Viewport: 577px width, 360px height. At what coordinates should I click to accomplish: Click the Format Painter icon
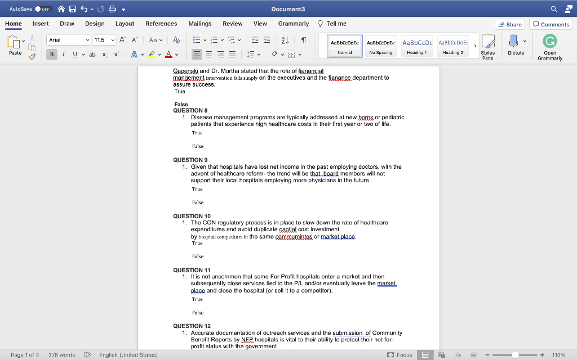32,56
